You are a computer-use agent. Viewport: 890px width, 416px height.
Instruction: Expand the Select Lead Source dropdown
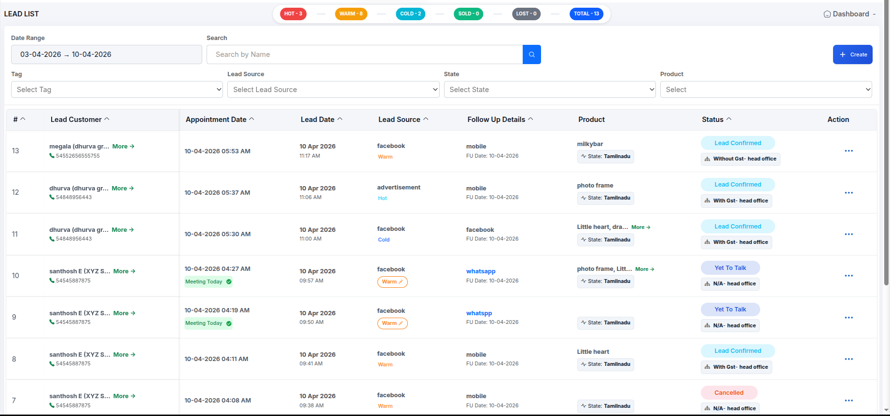[x=333, y=90]
